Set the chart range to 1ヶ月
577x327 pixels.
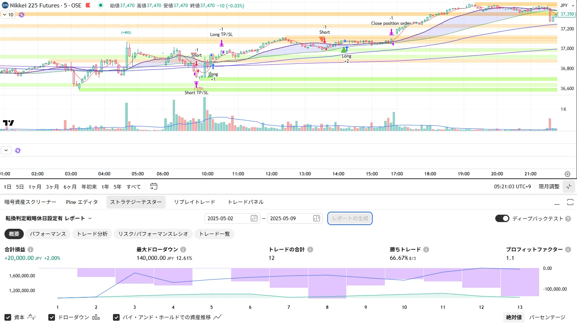tap(35, 187)
